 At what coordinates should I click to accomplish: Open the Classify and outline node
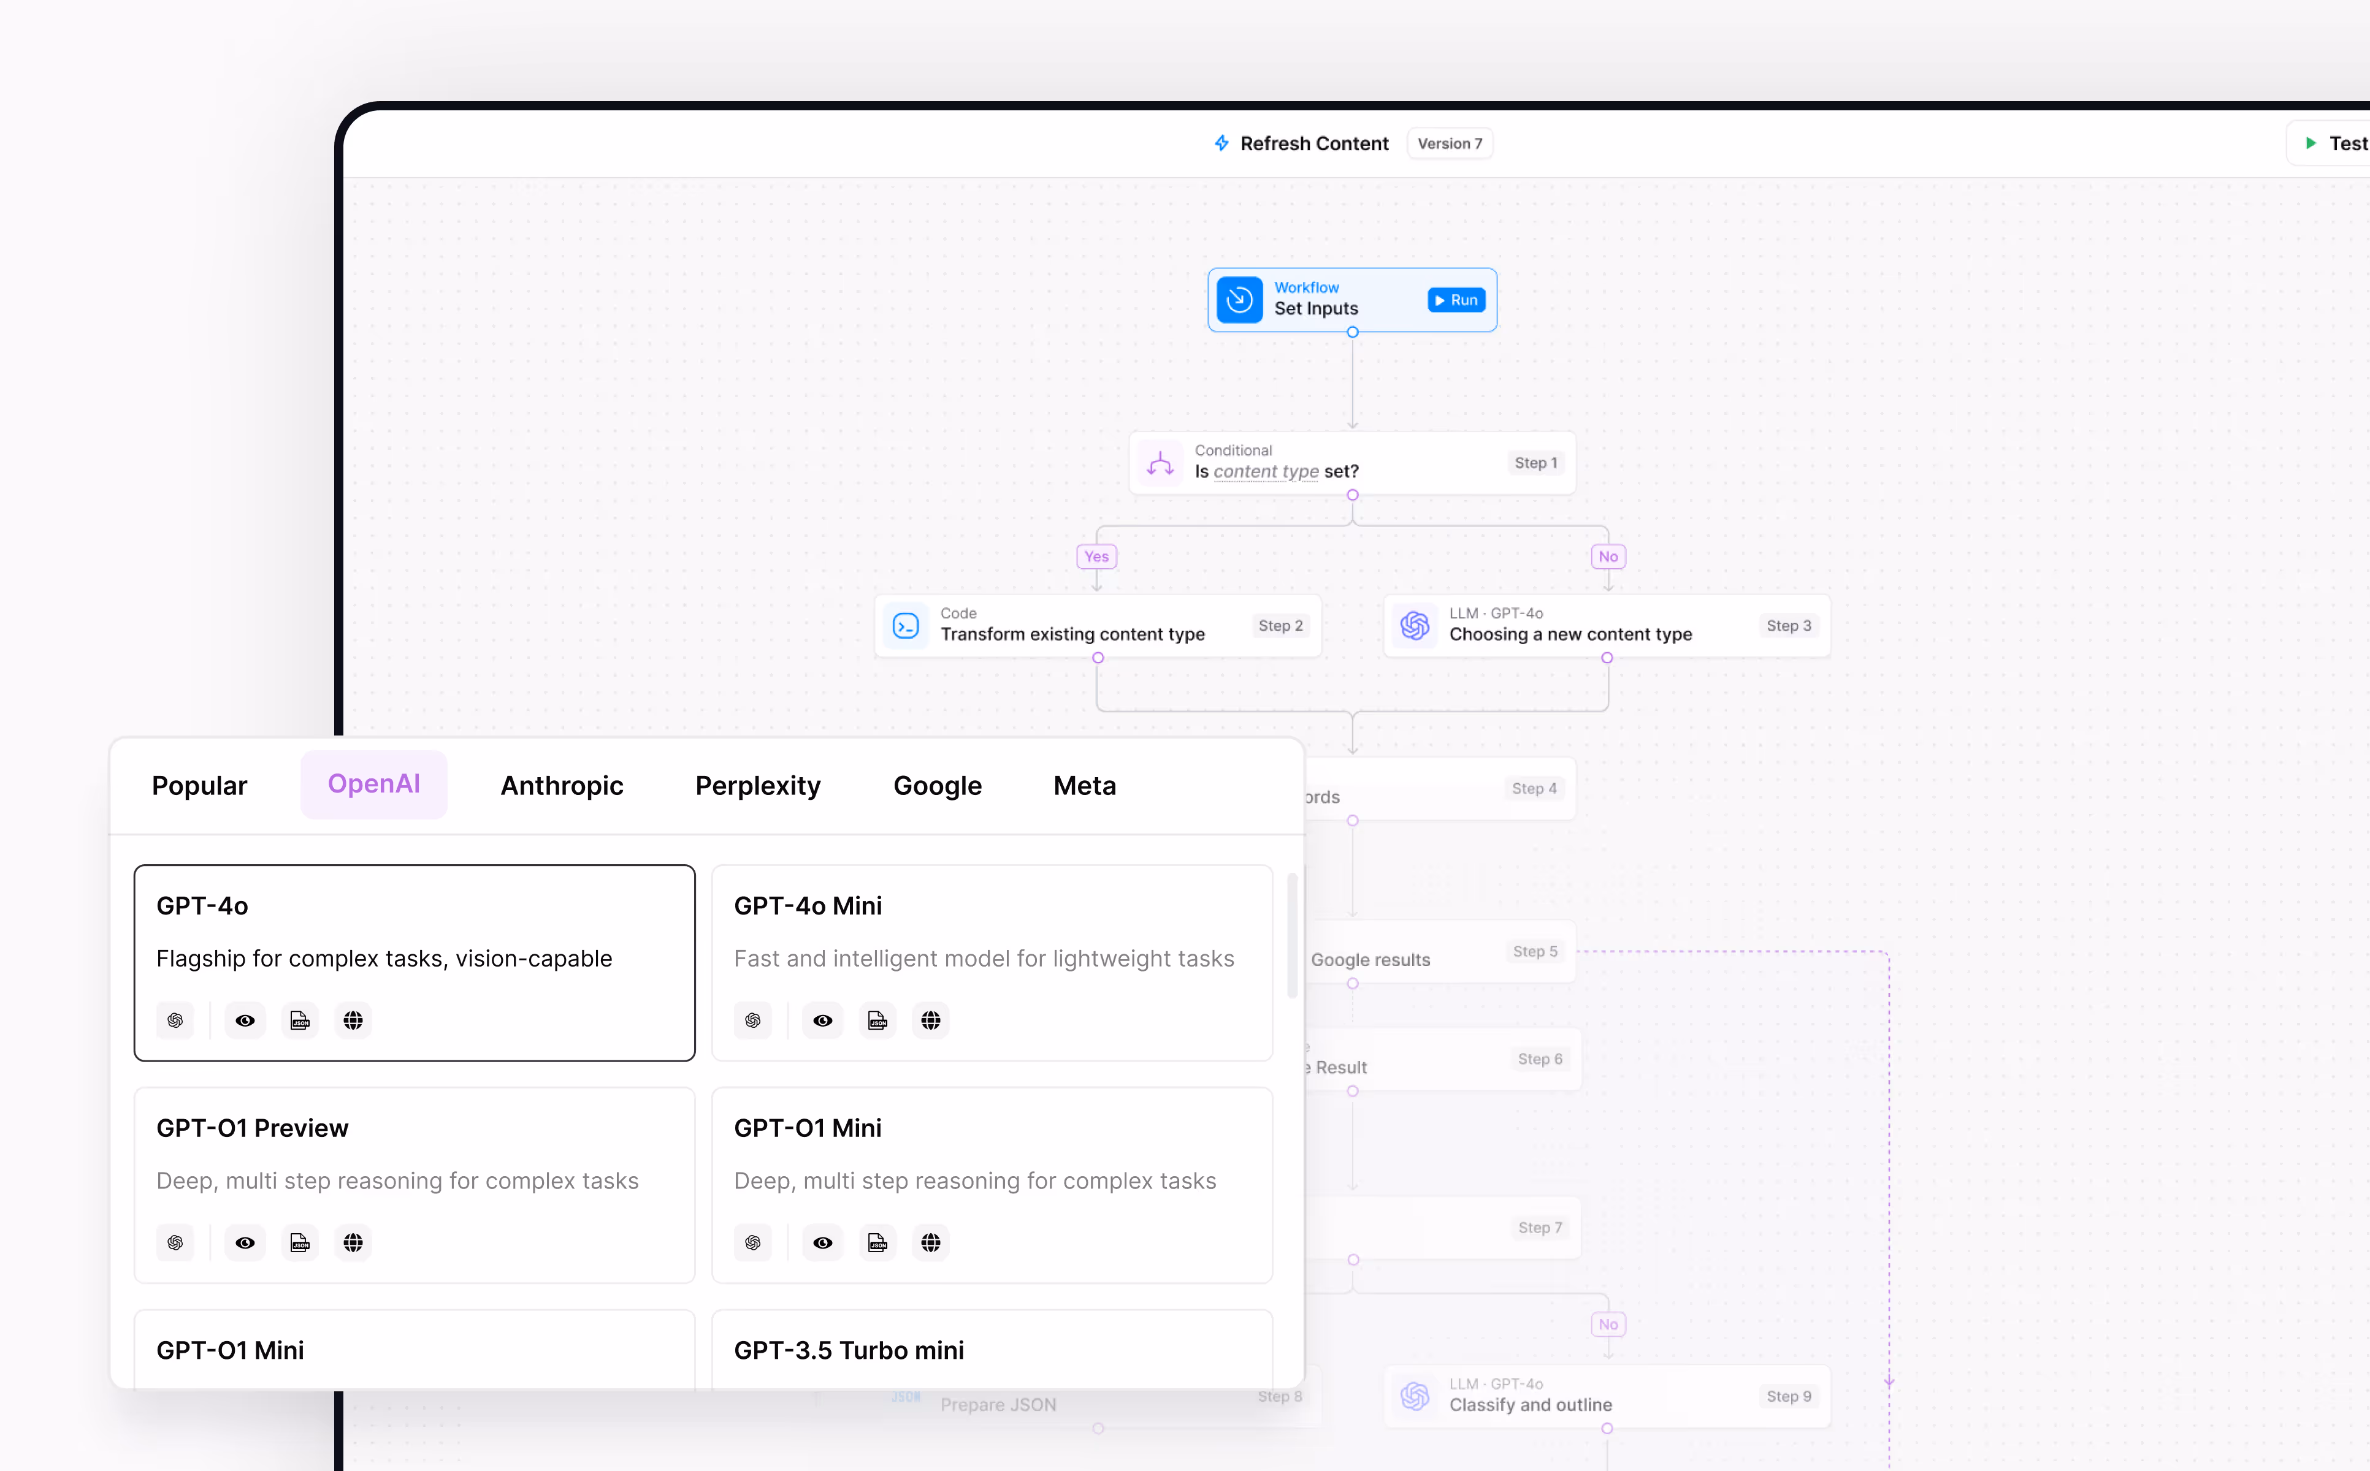pyautogui.click(x=1607, y=1396)
